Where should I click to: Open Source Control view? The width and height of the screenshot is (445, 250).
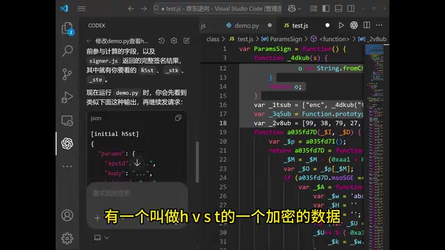click(x=67, y=74)
